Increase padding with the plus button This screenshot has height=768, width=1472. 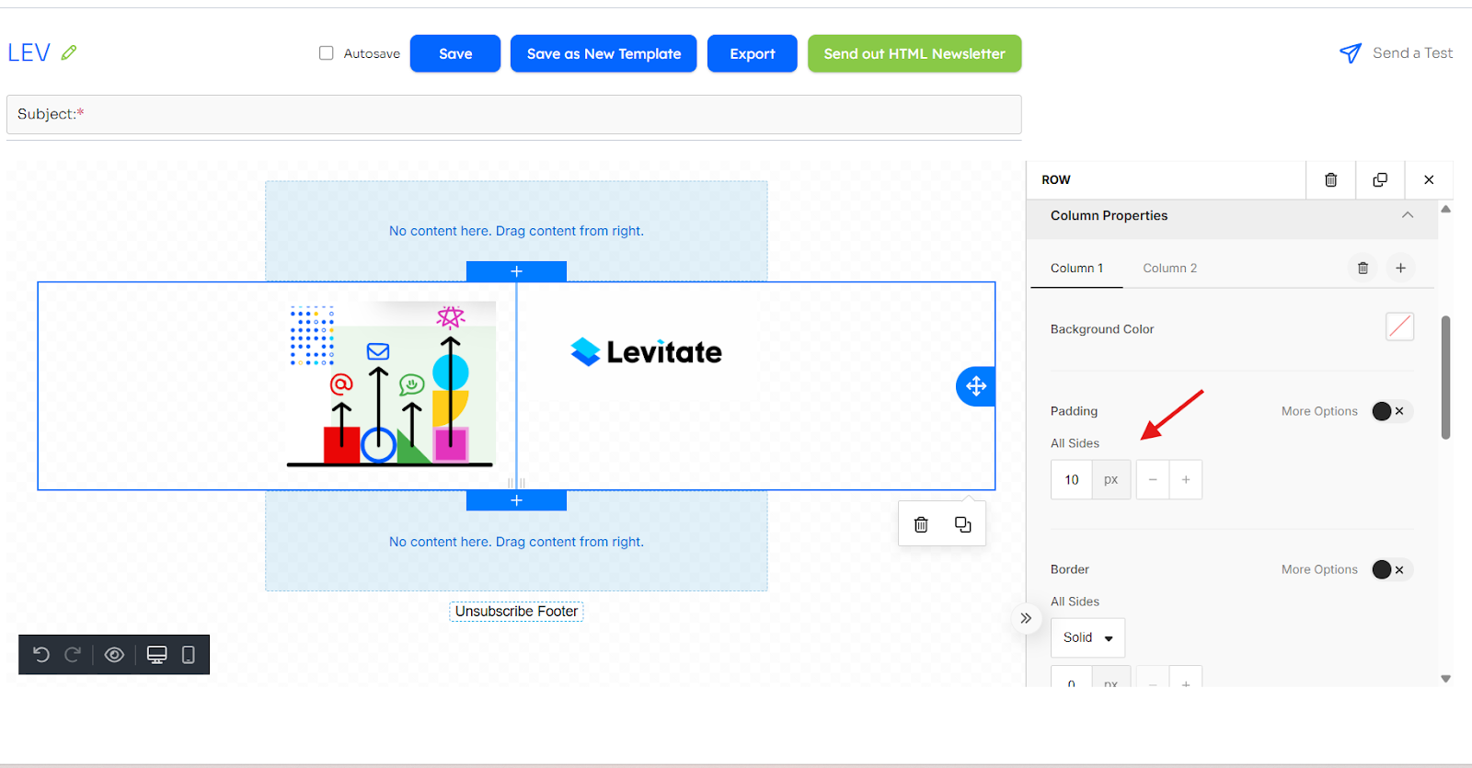(1186, 479)
